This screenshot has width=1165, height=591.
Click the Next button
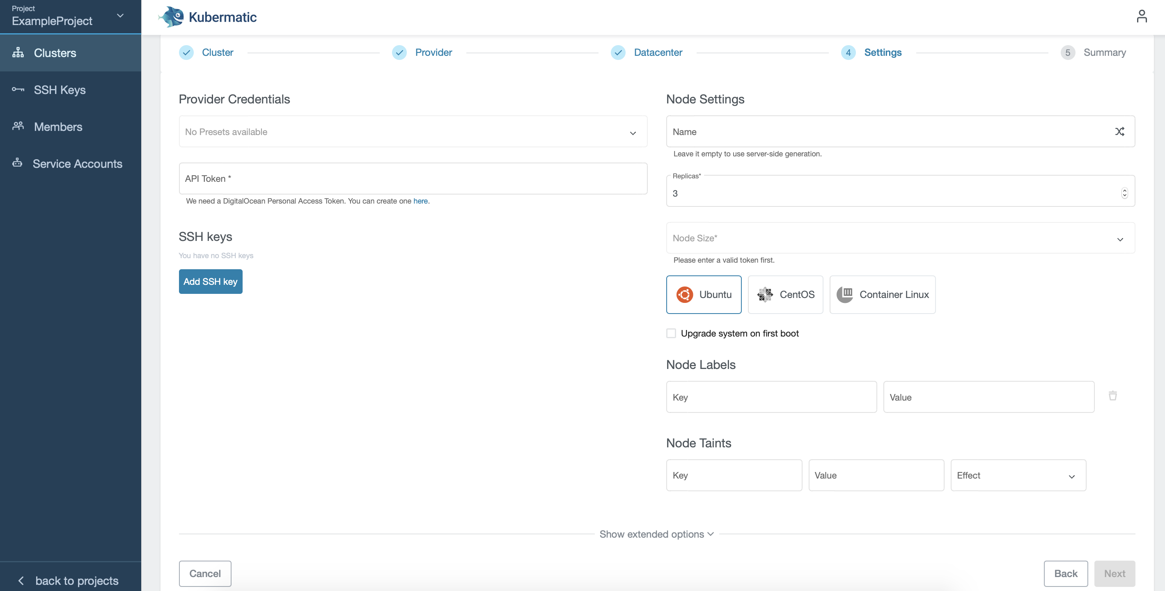(x=1115, y=573)
